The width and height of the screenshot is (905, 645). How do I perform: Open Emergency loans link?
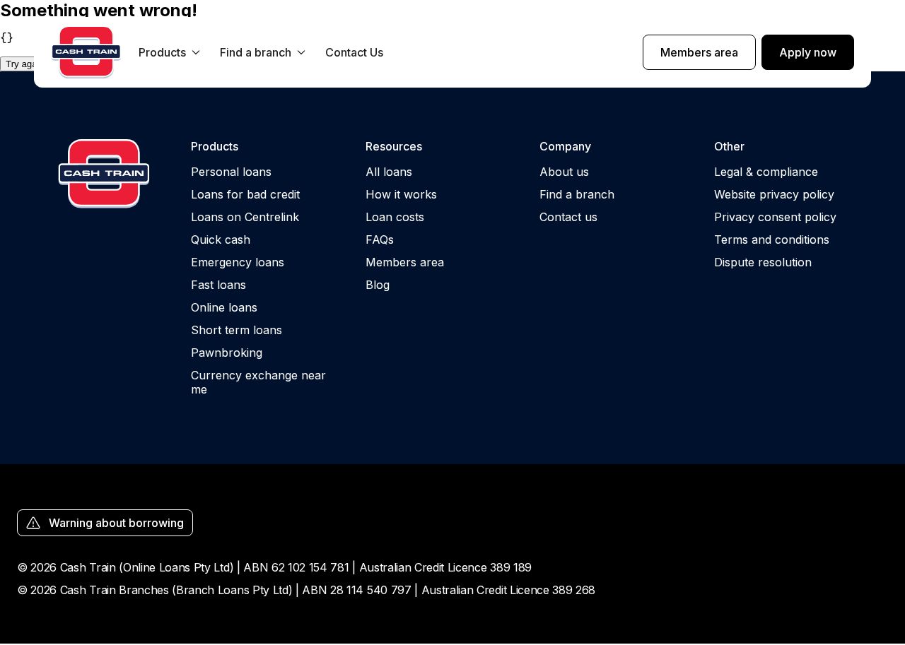click(238, 262)
